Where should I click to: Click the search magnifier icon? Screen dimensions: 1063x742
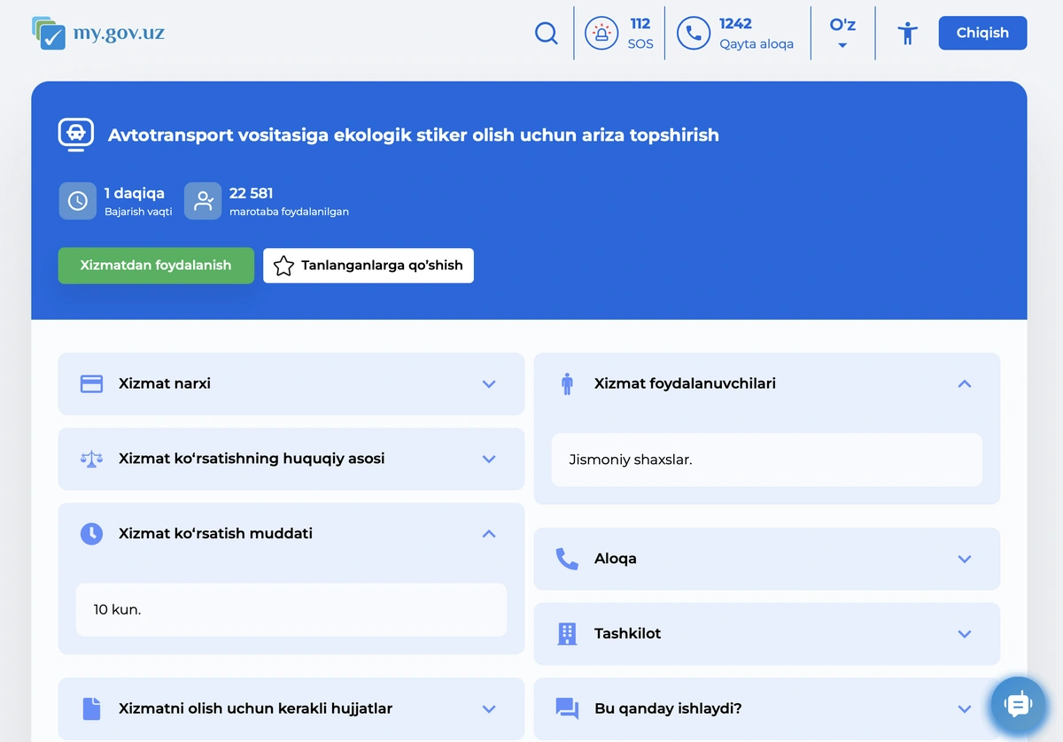click(547, 34)
